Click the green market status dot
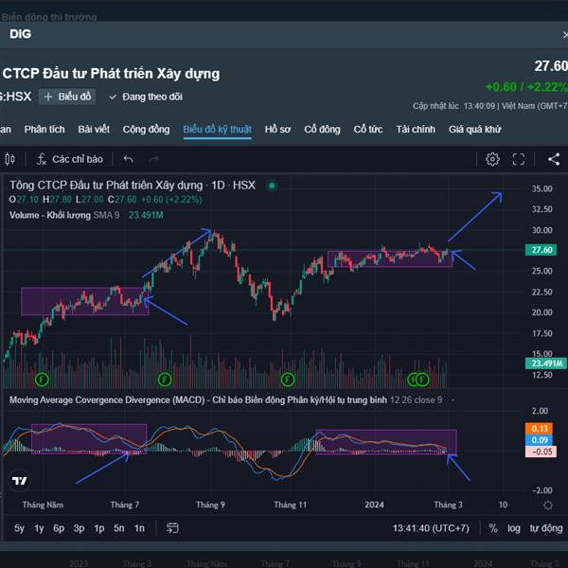The image size is (568, 568). (x=272, y=186)
